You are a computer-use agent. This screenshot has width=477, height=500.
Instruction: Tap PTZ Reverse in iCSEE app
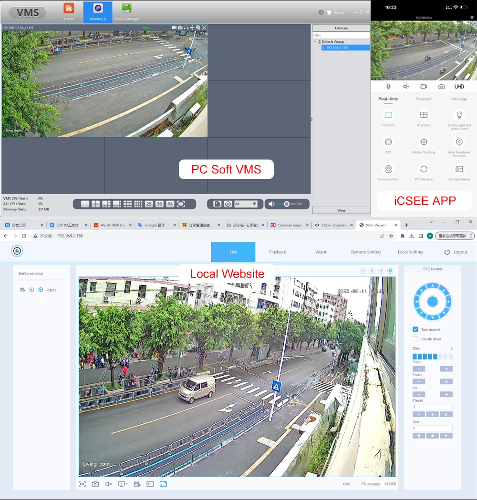point(424,172)
